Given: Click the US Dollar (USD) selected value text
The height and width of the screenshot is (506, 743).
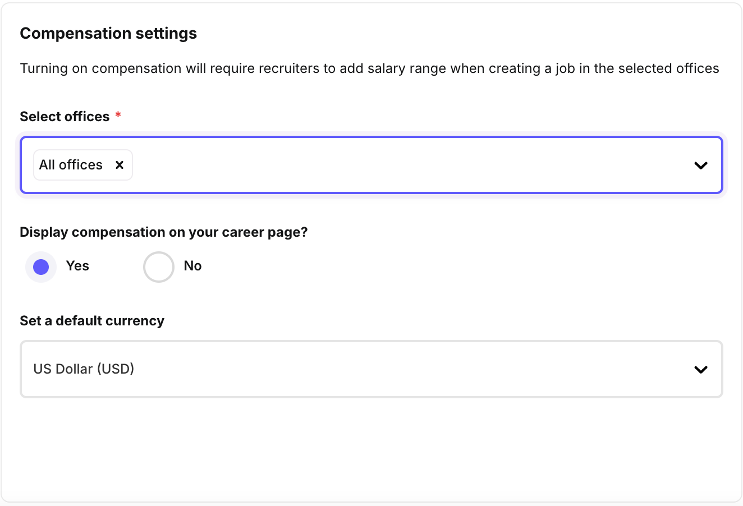Looking at the screenshot, I should click(84, 369).
